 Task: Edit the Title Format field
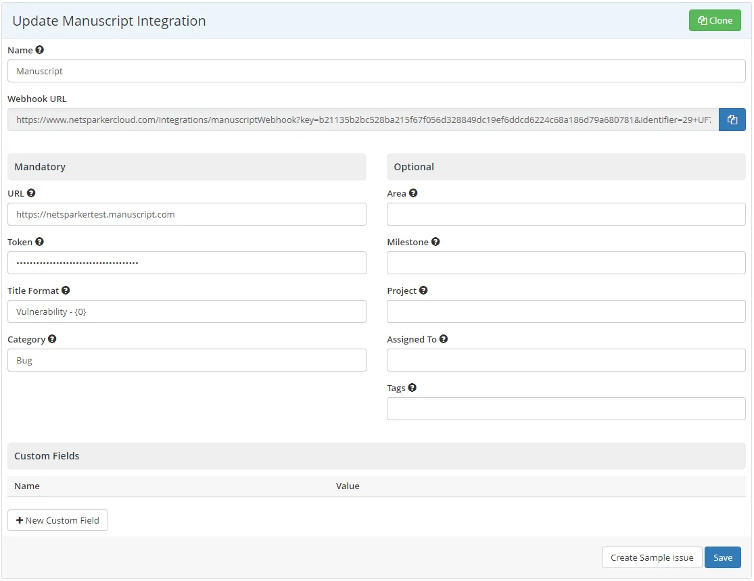pyautogui.click(x=187, y=311)
